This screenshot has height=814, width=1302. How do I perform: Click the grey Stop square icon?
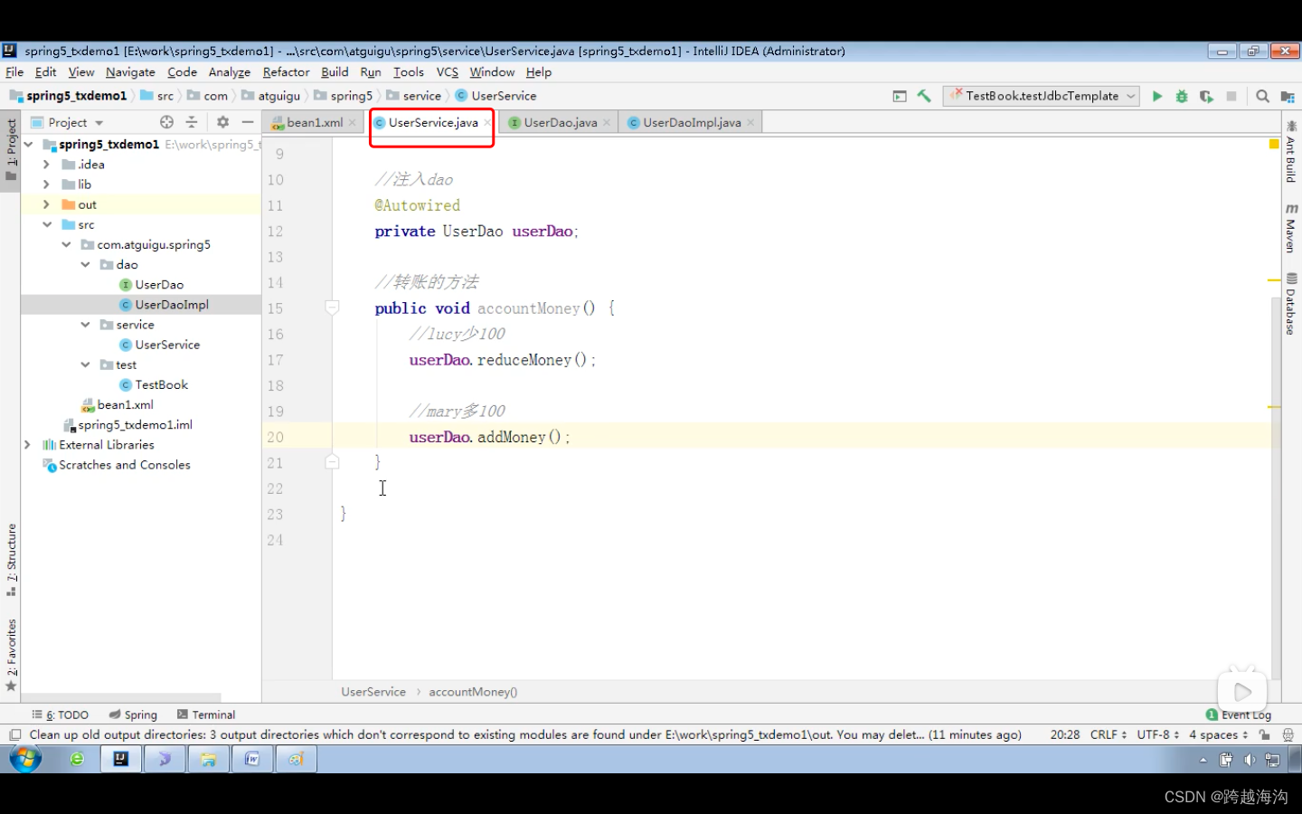coord(1231,96)
